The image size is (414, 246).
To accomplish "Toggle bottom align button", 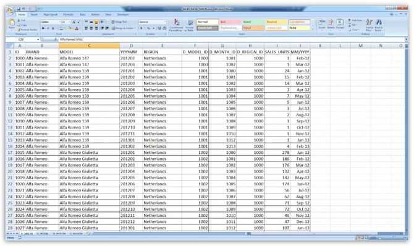I will click(96, 22).
